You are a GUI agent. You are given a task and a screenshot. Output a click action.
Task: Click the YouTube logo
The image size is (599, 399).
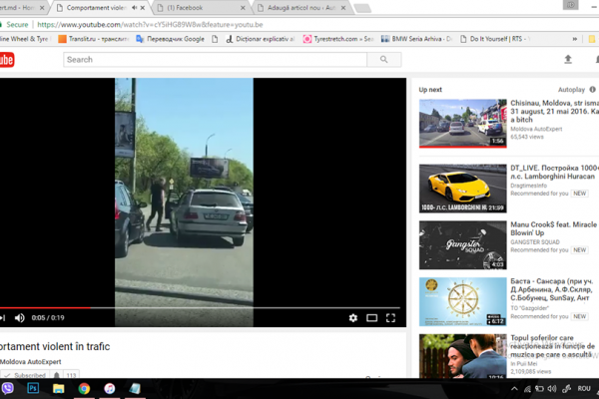(x=7, y=60)
